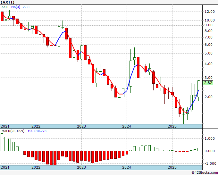Click the 0.000 MACD axis label
This screenshot has height=175, width=218.
210,151
